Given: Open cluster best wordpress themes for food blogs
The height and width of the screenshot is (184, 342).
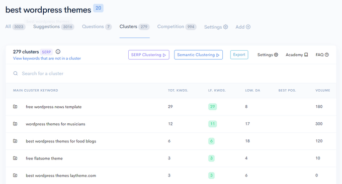Looking at the screenshot, I should coord(61,141).
